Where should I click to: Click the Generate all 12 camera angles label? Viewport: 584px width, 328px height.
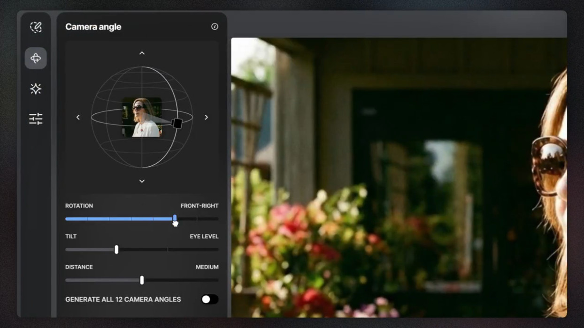pos(123,299)
